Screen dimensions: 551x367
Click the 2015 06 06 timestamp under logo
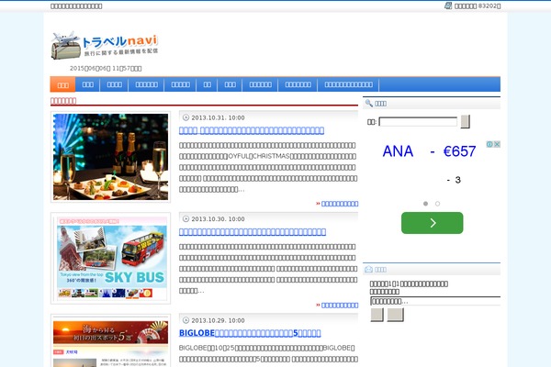[x=106, y=68]
